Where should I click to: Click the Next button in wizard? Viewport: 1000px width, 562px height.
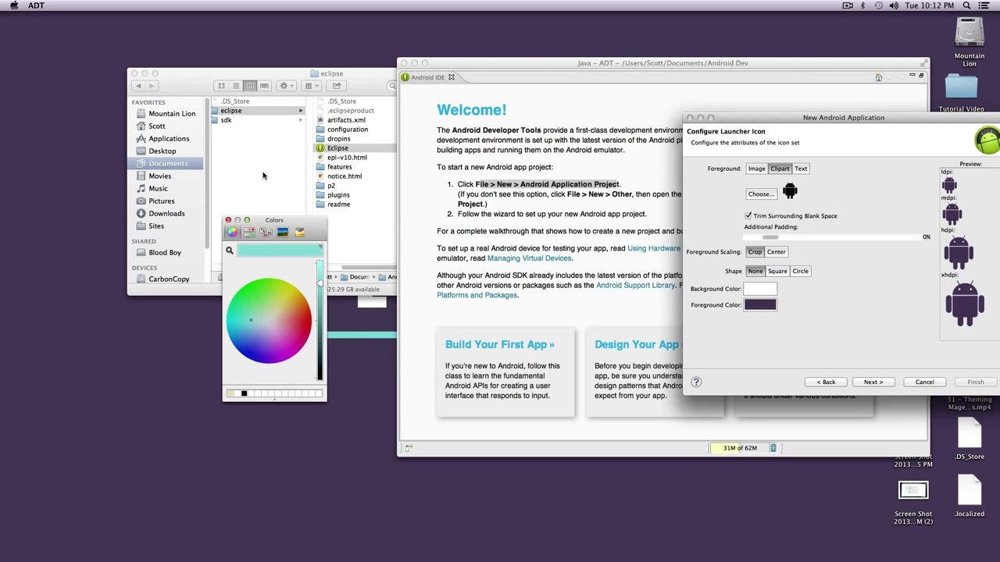(x=873, y=382)
